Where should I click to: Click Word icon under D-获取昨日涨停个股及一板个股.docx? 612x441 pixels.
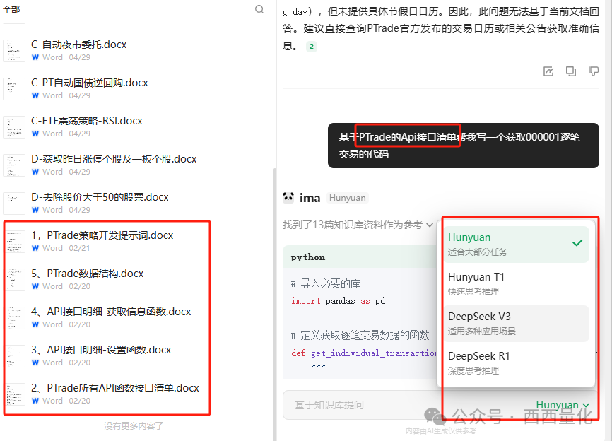(35, 172)
